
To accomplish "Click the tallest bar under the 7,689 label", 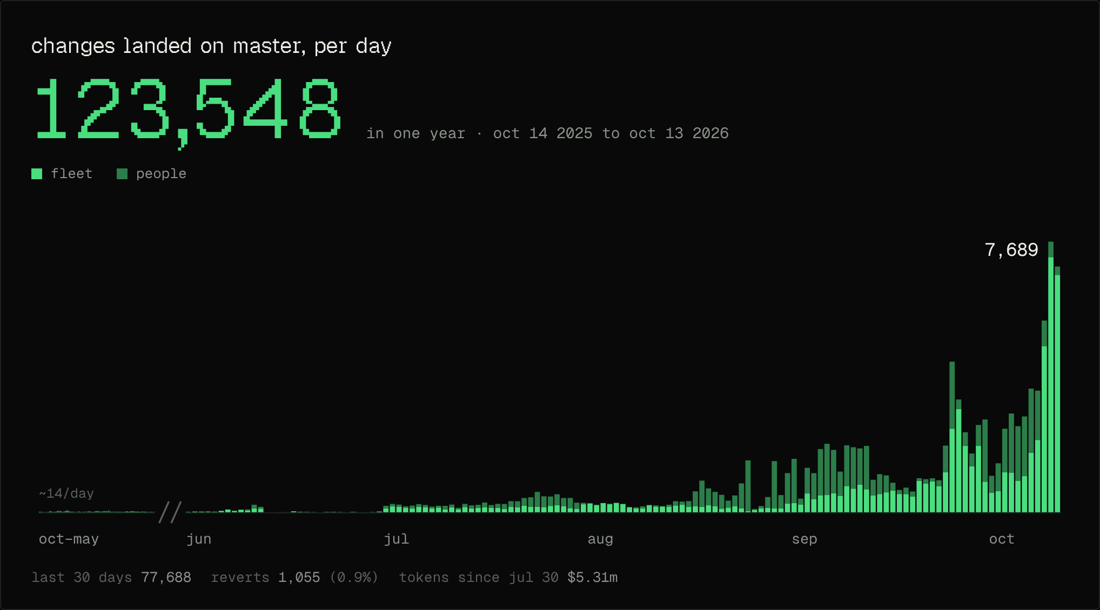I will (x=1051, y=377).
